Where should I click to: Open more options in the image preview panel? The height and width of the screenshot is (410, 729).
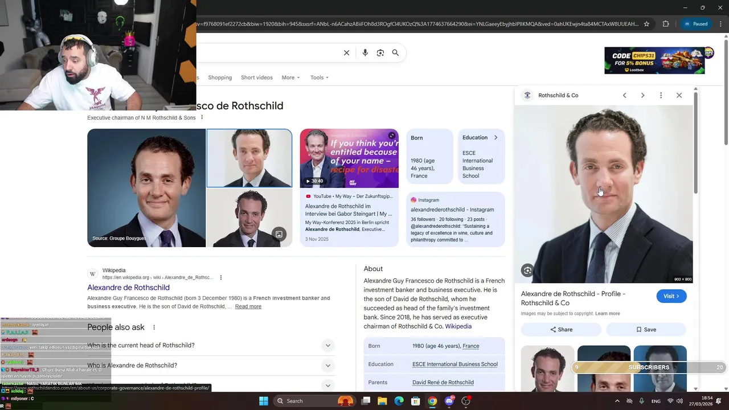coord(661,95)
